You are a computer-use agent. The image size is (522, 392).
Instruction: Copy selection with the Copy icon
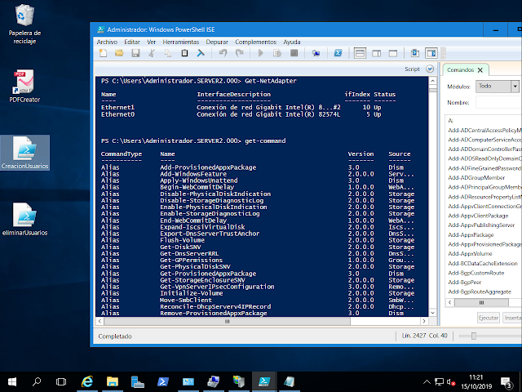[168, 53]
